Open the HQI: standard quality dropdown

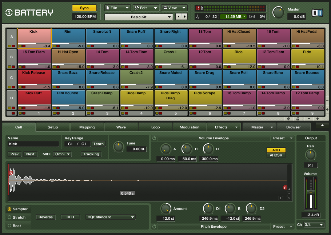click(x=111, y=217)
